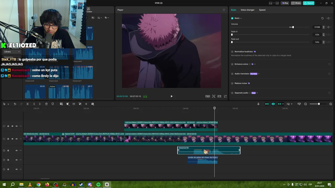Screen dimensions: 335x188
Task: Toggle auto snapping in timeline
Action: [x=273, y=104]
